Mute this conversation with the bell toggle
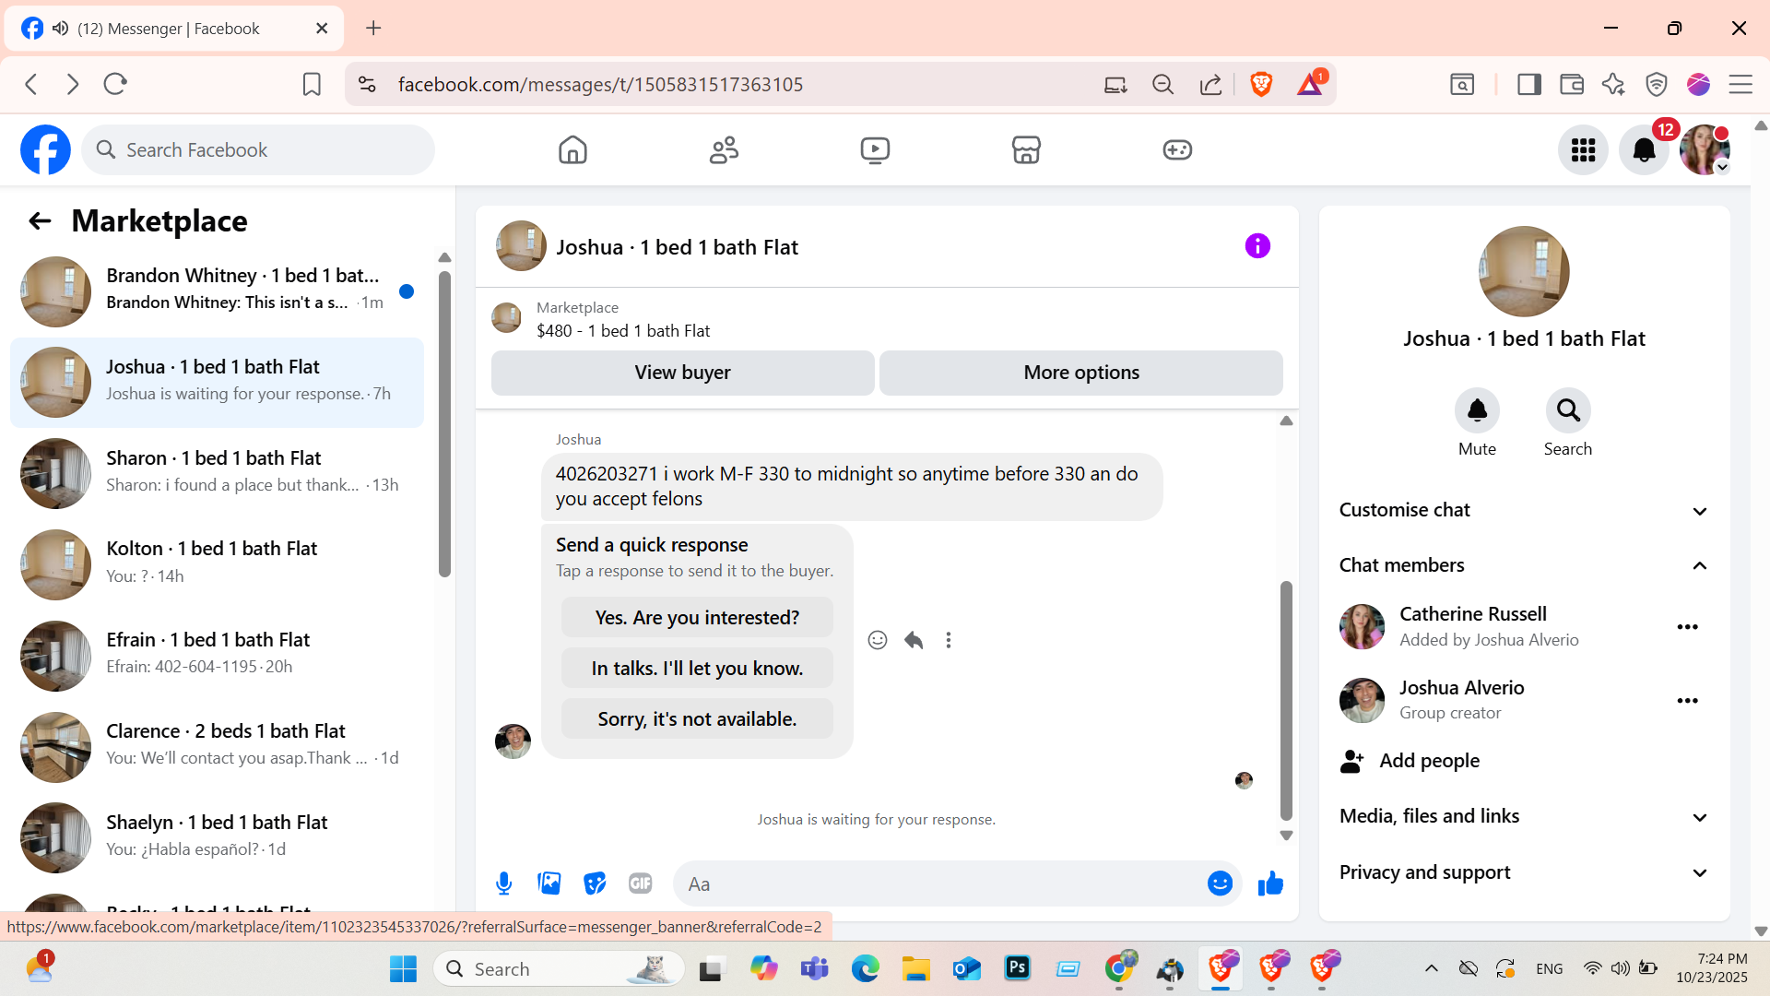The image size is (1770, 996). 1477,410
